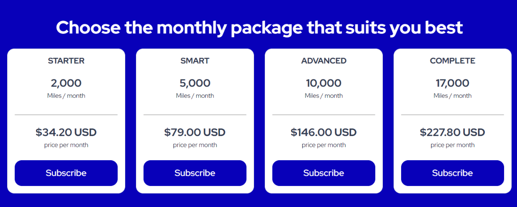Select the 17,000 miles amount
Viewport: 517px width, 207px height.
click(x=453, y=83)
